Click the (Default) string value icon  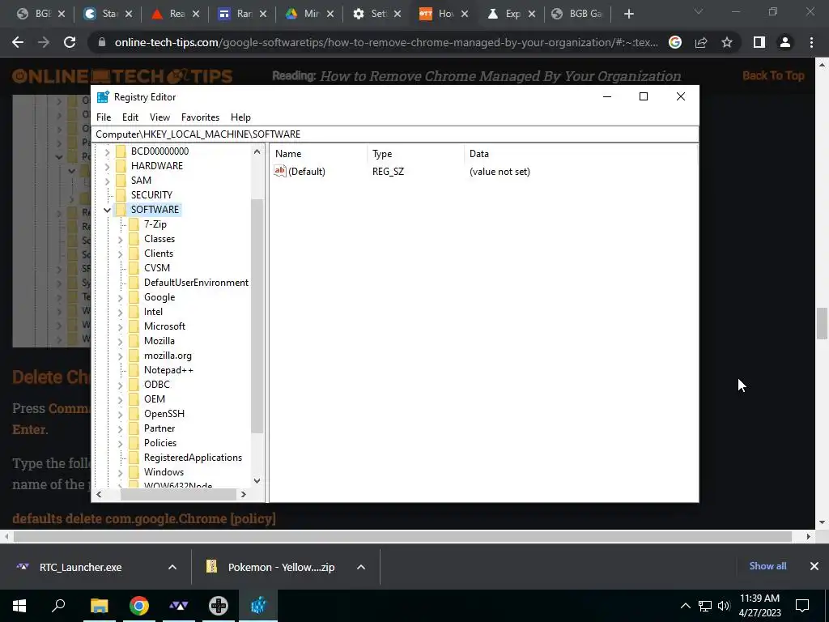pos(279,171)
